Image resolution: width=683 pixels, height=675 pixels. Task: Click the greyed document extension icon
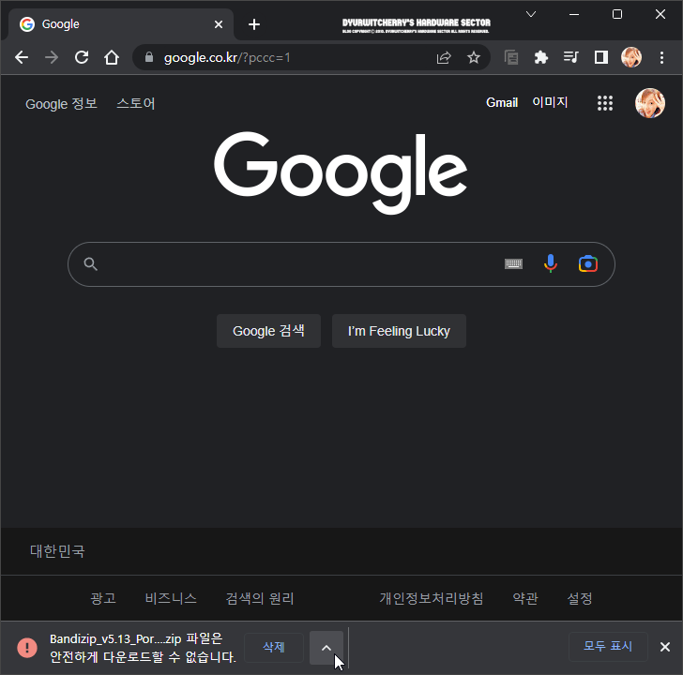coord(511,57)
